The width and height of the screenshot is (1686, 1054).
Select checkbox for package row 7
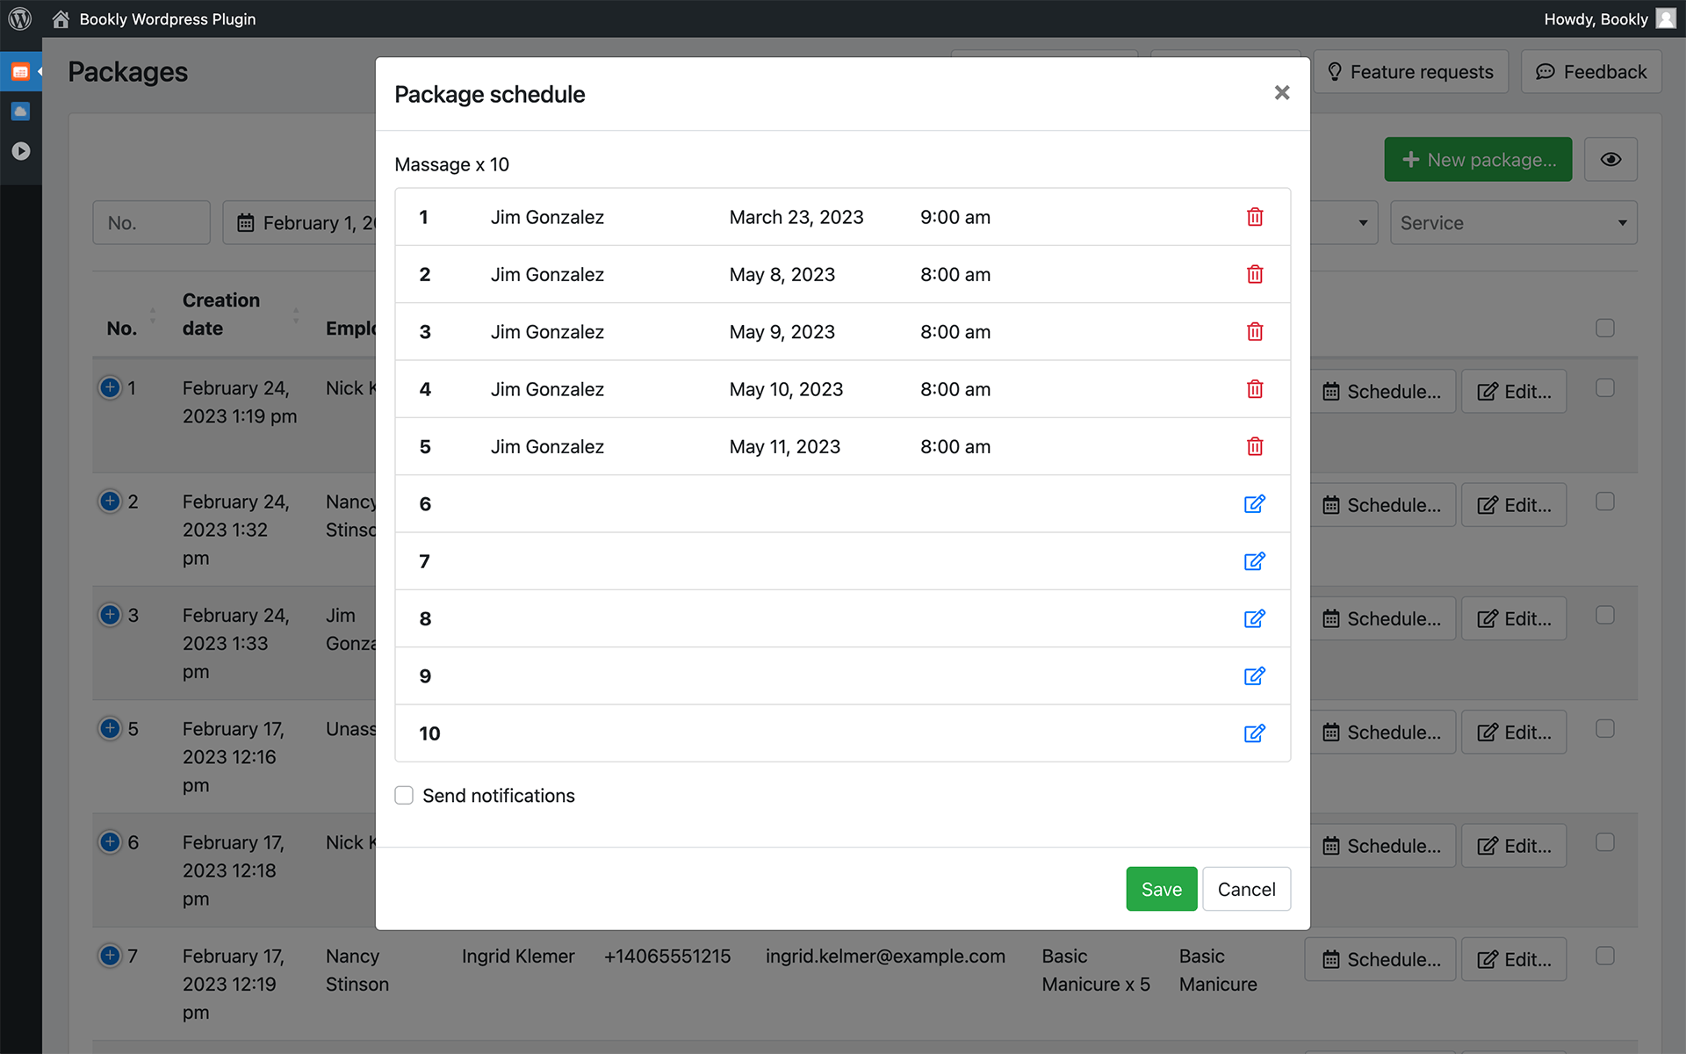tap(1604, 956)
